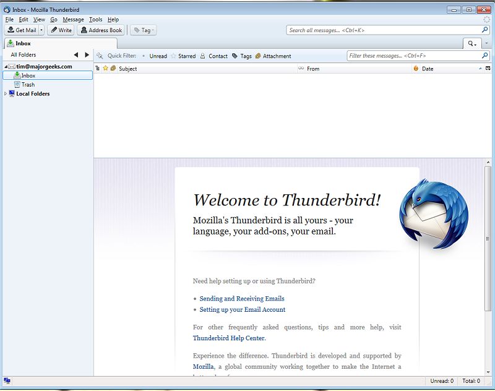The image size is (495, 391).
Task: Click the scroll up arrow in message pane
Action: (488, 162)
